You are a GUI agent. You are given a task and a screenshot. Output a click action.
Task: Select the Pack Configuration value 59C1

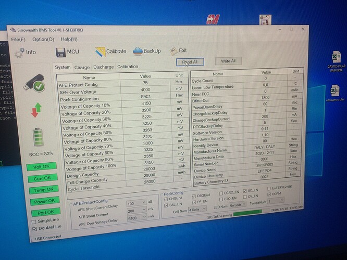146,97
